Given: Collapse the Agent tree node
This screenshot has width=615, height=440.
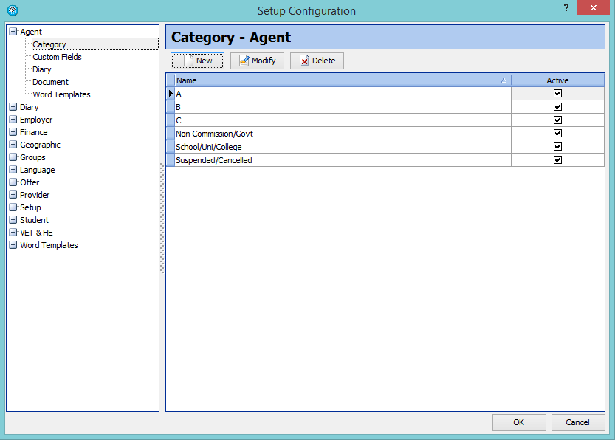Looking at the screenshot, I should coord(13,32).
